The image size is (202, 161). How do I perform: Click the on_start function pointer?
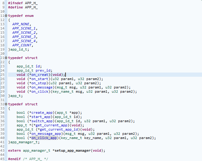(40, 79)
